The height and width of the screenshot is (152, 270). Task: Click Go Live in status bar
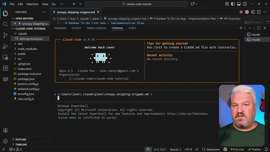(237, 149)
